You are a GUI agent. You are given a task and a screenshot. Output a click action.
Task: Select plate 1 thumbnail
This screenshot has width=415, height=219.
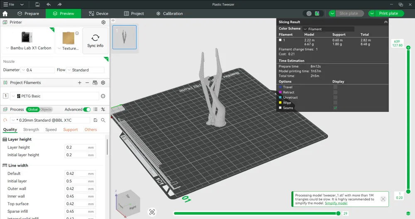click(124, 37)
